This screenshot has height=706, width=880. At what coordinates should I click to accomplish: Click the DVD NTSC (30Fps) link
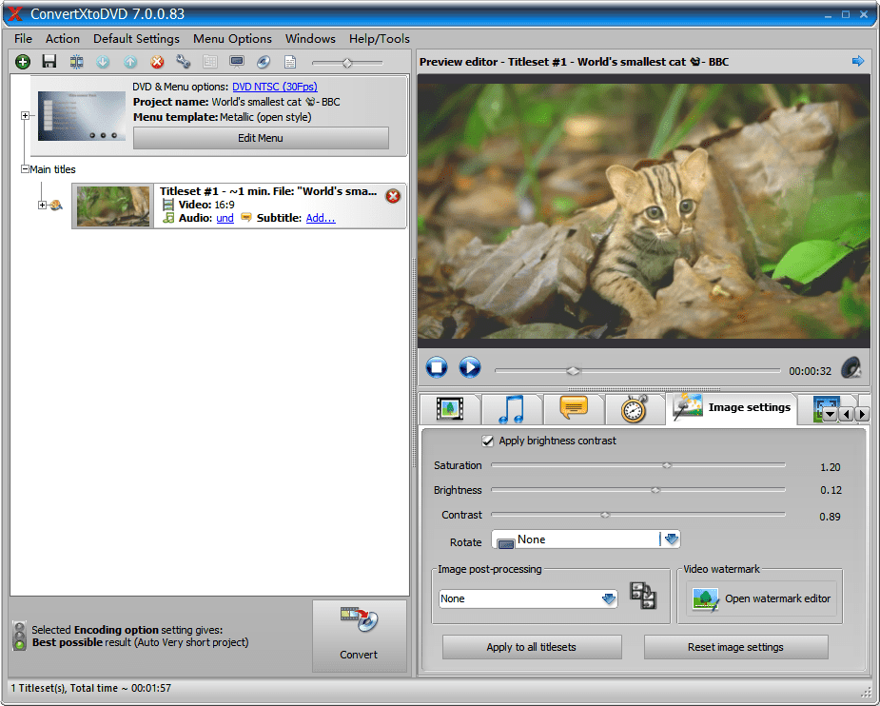pyautogui.click(x=275, y=87)
